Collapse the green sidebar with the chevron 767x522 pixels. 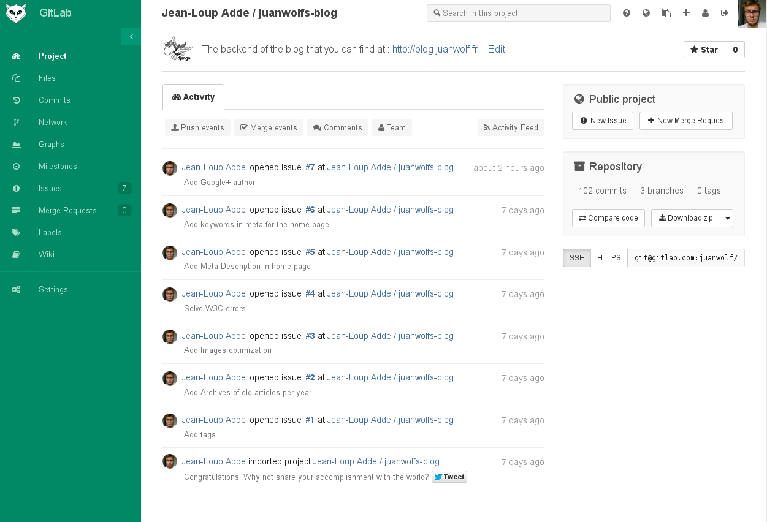tap(131, 37)
